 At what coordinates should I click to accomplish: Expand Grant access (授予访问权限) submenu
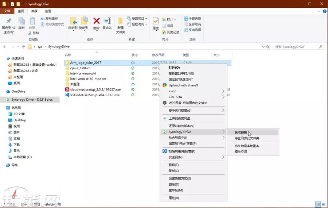(194, 111)
